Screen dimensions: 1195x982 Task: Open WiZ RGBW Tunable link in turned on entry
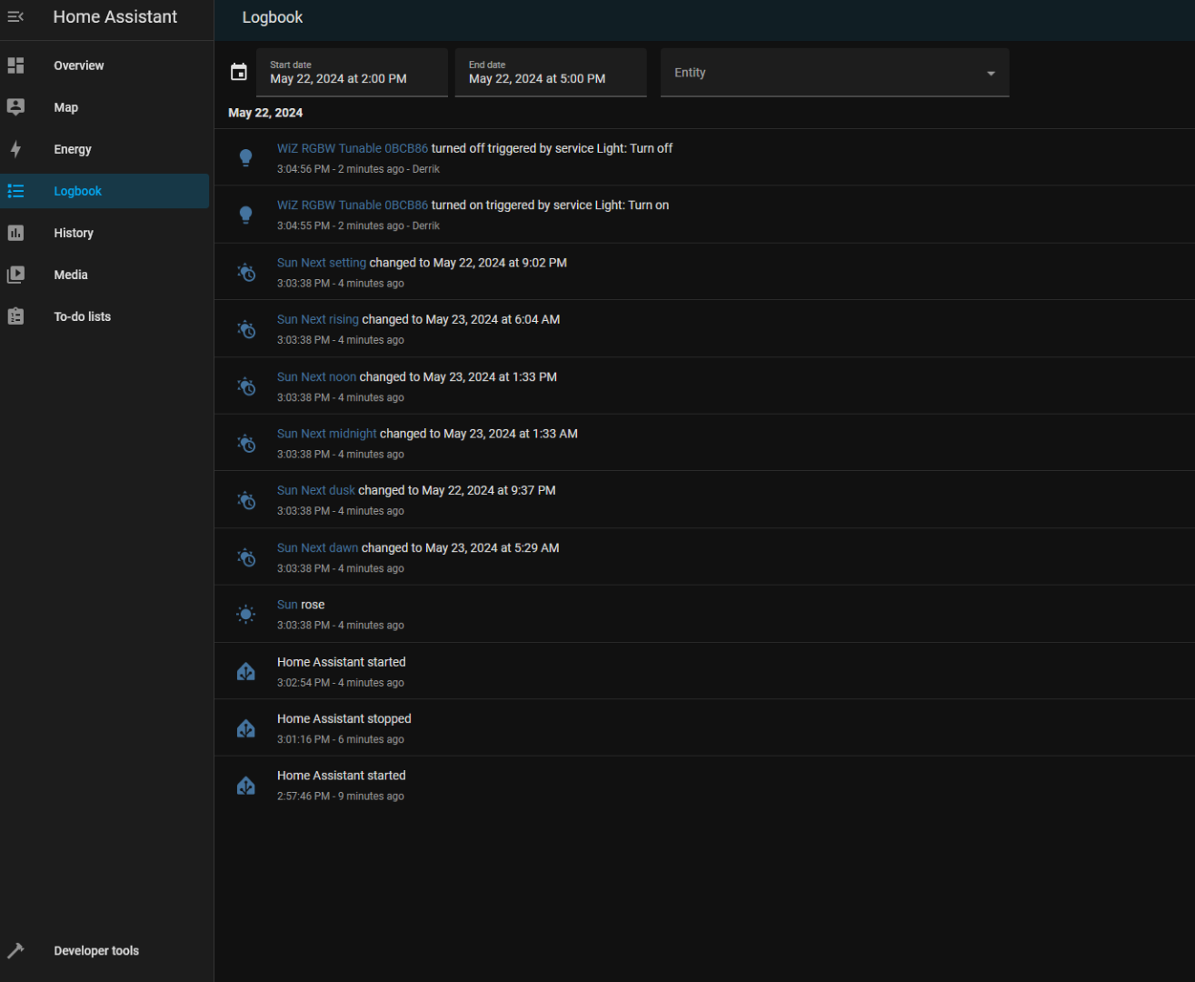tap(352, 205)
